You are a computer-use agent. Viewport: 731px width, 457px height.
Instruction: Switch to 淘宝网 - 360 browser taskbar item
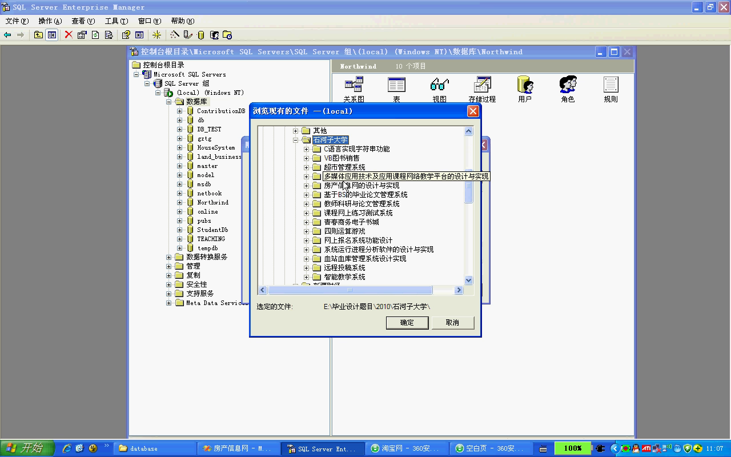[x=408, y=448]
